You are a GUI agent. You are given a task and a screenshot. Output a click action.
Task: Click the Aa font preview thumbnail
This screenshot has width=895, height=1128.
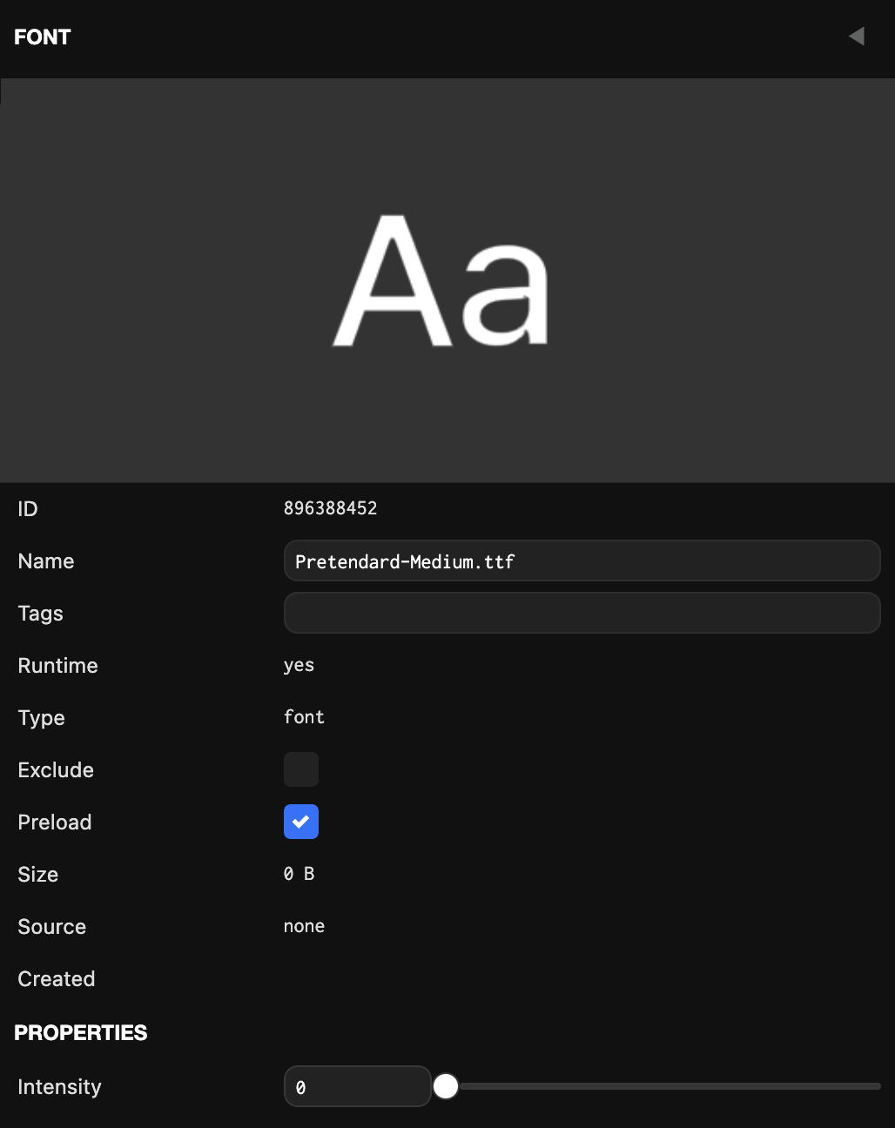click(444, 280)
